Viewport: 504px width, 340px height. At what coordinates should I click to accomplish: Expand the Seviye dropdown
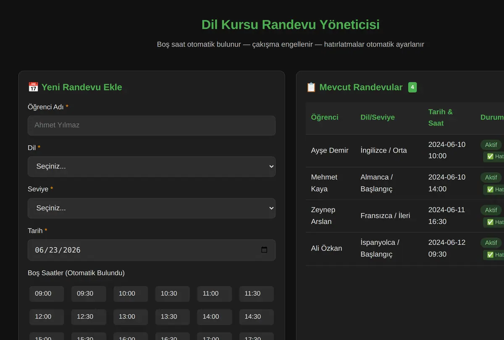click(152, 208)
